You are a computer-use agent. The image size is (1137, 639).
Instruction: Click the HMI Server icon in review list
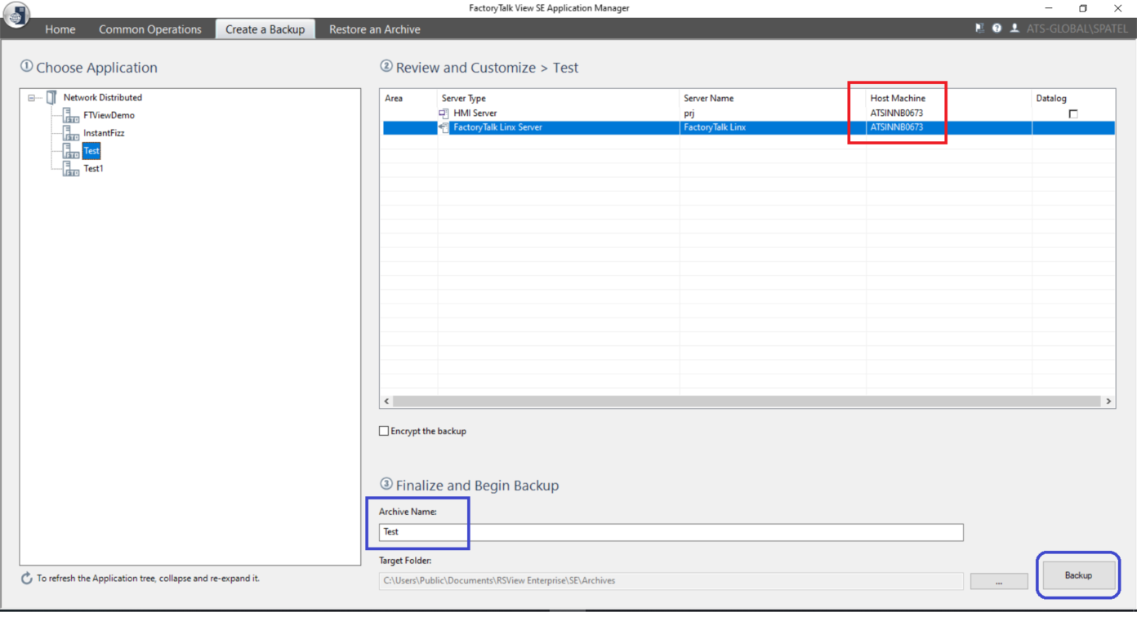tap(444, 113)
